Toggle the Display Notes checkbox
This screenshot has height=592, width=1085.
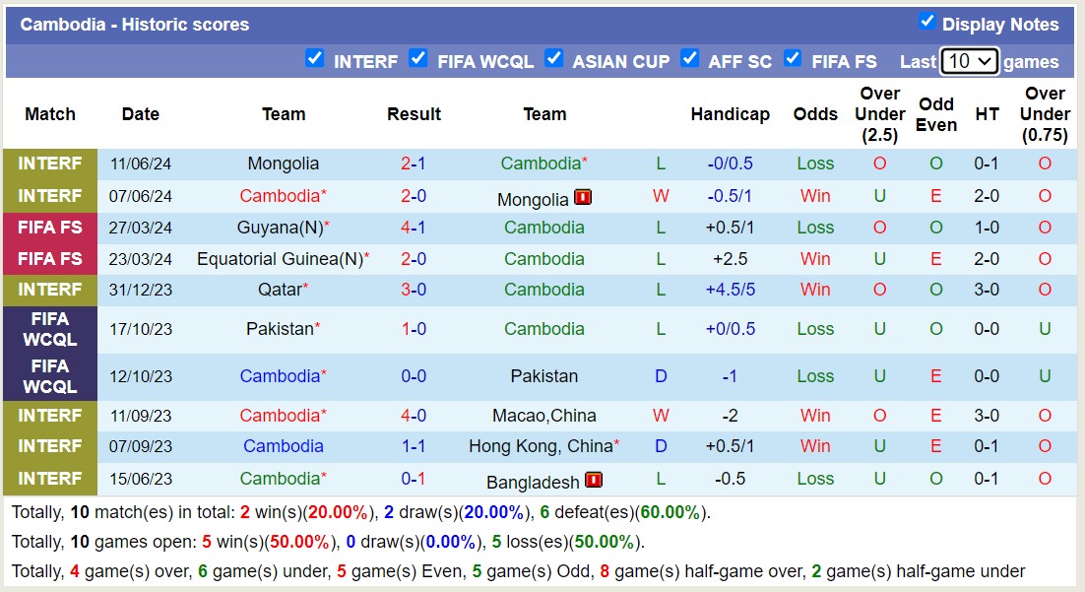(x=926, y=22)
